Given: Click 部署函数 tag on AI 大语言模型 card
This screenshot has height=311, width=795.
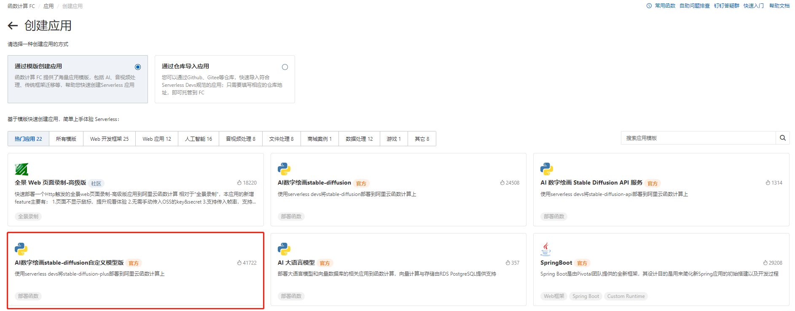Looking at the screenshot, I should pyautogui.click(x=291, y=296).
